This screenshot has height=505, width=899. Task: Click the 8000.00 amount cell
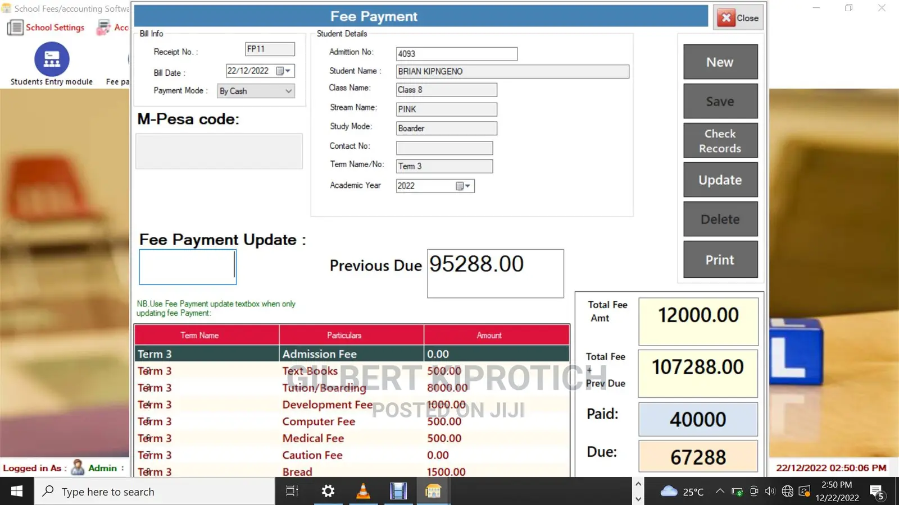[x=497, y=388]
